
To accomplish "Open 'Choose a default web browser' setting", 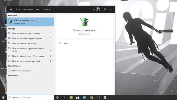I will [x=30, y=33].
